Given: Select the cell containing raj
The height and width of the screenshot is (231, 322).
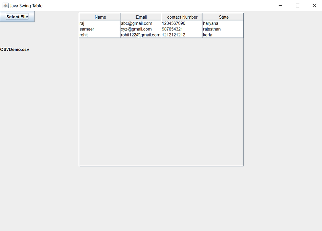Looking at the screenshot, I should click(x=100, y=23).
